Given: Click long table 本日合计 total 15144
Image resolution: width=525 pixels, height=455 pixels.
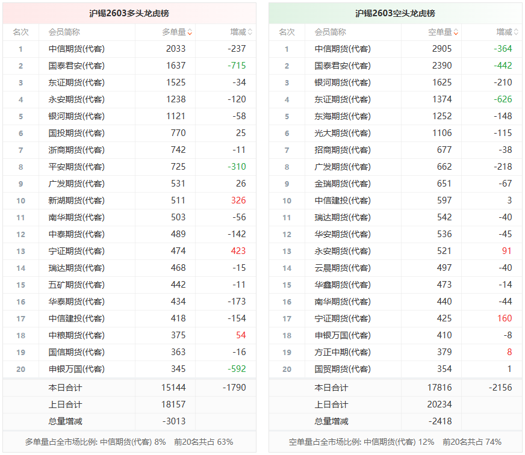Looking at the screenshot, I should 173,388.
